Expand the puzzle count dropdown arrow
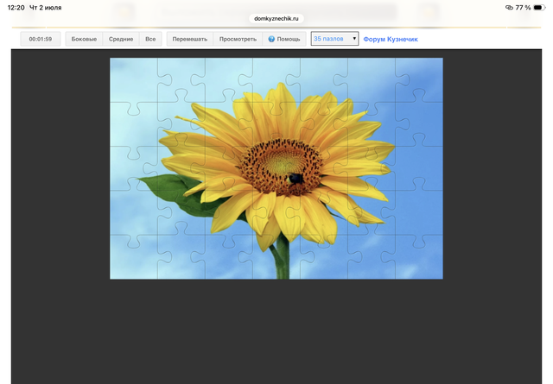 pyautogui.click(x=354, y=39)
